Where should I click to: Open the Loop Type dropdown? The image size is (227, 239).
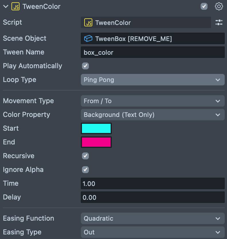pyautogui.click(x=152, y=80)
